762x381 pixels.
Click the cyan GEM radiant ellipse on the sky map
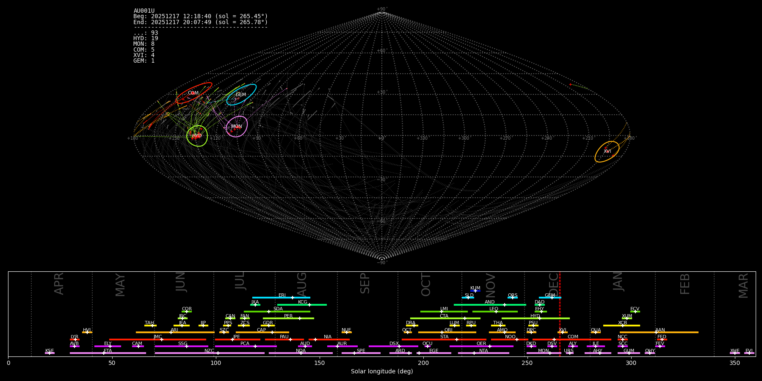(x=241, y=94)
